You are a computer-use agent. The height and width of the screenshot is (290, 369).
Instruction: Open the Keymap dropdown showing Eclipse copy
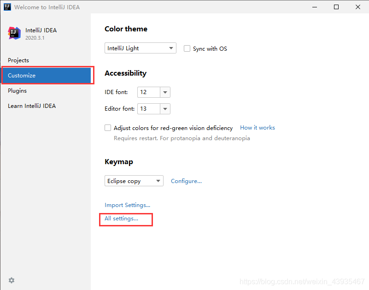pos(134,181)
